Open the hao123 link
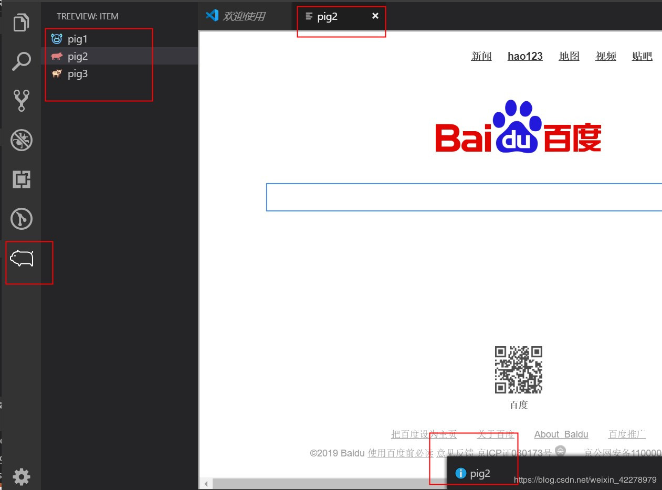This screenshot has width=662, height=490. tap(525, 56)
